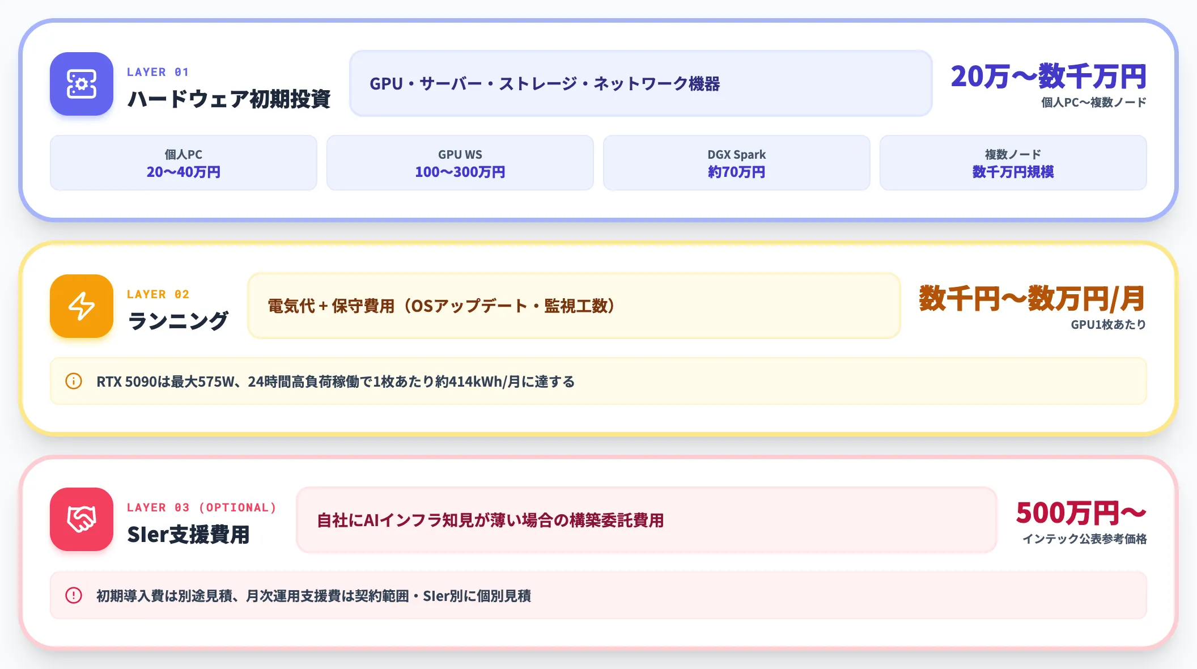Select the 個人PC 20〜40万円 card
The image size is (1197, 669).
(x=184, y=163)
